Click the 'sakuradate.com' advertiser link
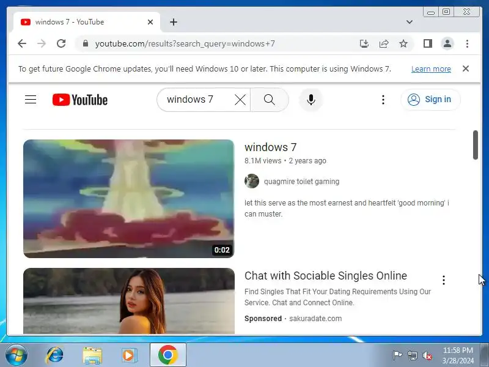This screenshot has width=489, height=367. [x=315, y=319]
